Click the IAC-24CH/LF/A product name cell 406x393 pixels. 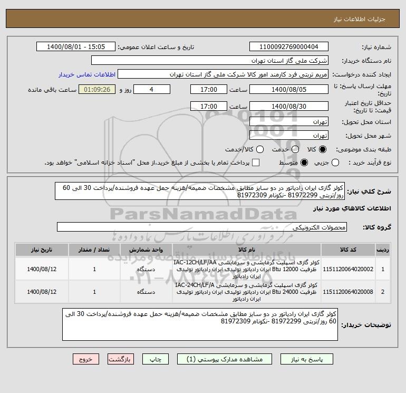click(x=247, y=292)
